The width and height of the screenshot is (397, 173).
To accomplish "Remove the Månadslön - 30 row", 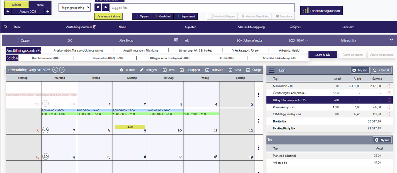I will pos(389,86).
